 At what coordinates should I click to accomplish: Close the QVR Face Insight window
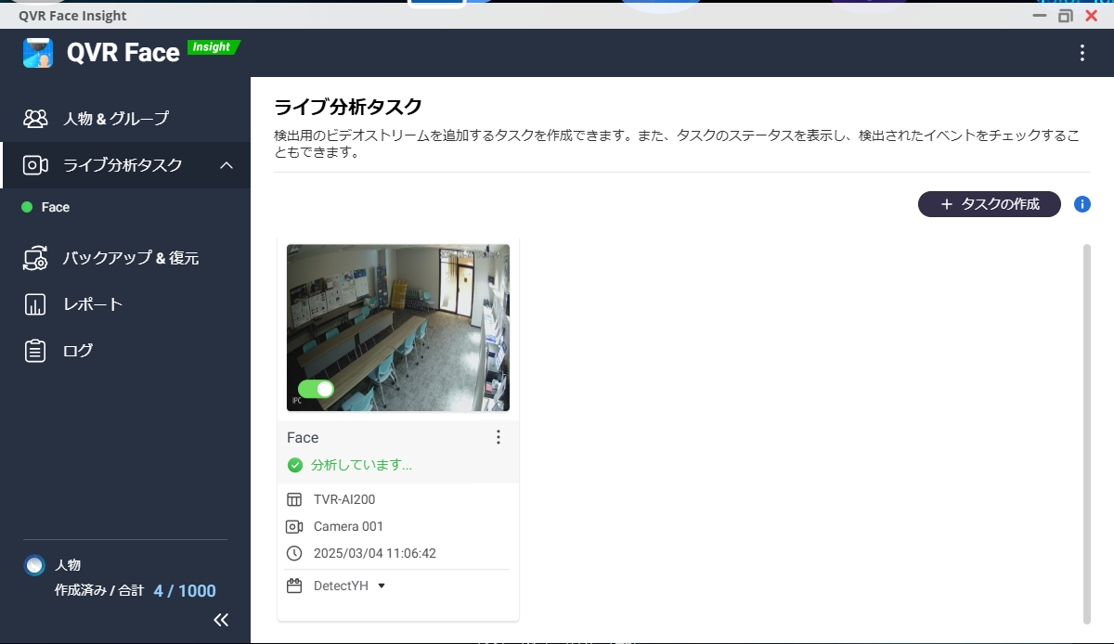1091,16
